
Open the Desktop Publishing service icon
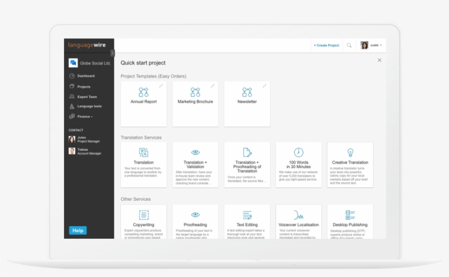350,215
